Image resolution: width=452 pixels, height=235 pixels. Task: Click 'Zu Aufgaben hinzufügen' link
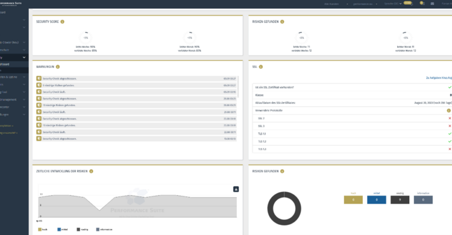coord(439,78)
